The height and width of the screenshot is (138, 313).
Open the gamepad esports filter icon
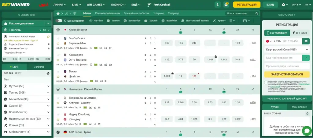[x=245, y=21]
